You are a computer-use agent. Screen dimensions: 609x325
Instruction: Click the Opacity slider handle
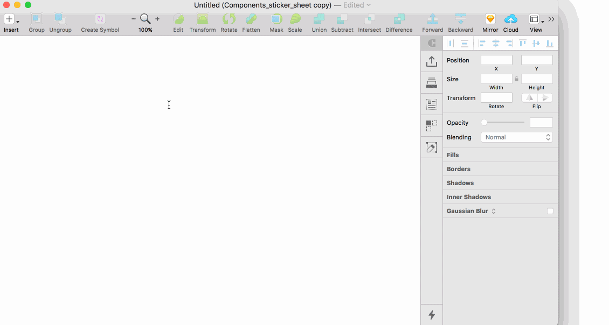484,123
